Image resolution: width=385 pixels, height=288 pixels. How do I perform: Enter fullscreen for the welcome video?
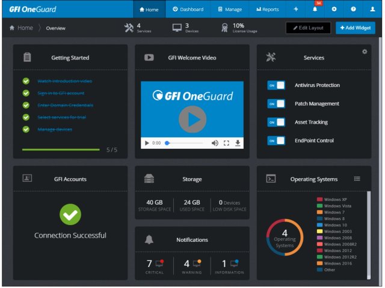pyautogui.click(x=226, y=143)
